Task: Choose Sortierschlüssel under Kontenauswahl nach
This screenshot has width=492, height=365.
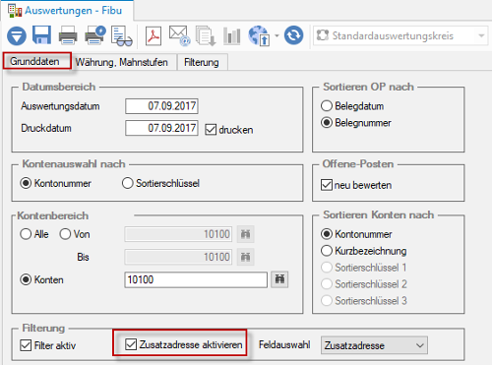Action: coord(160,183)
